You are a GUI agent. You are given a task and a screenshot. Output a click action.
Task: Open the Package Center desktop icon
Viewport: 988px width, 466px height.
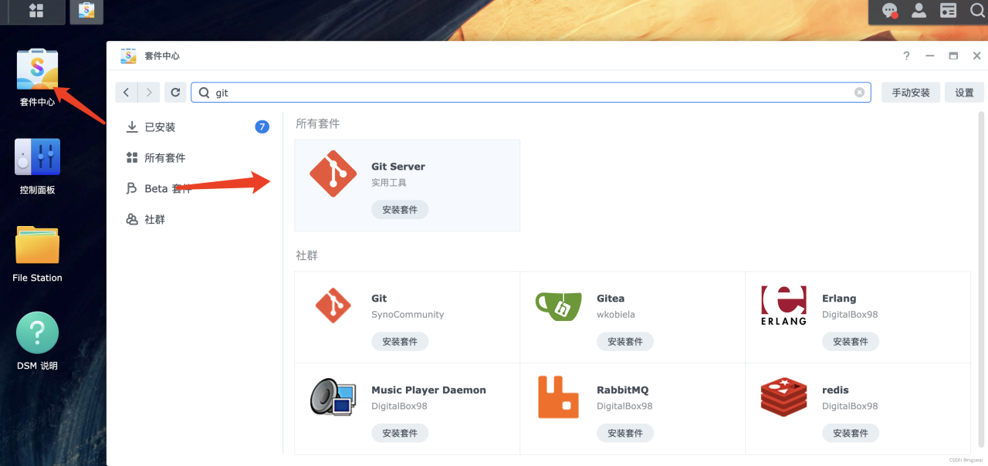[37, 71]
